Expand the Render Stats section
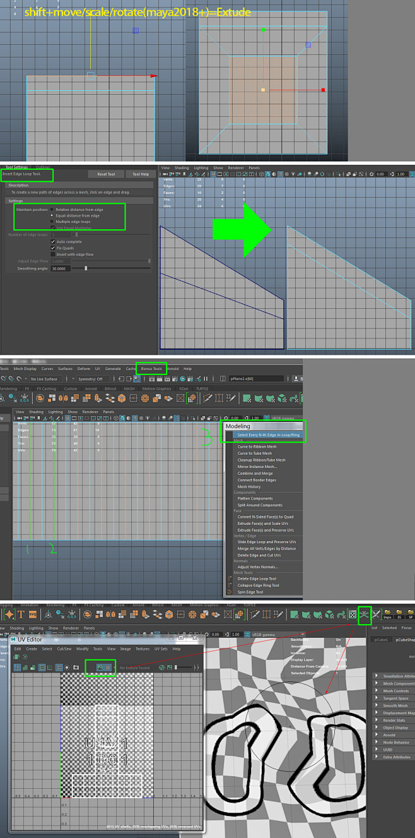415x838 pixels. [394, 720]
